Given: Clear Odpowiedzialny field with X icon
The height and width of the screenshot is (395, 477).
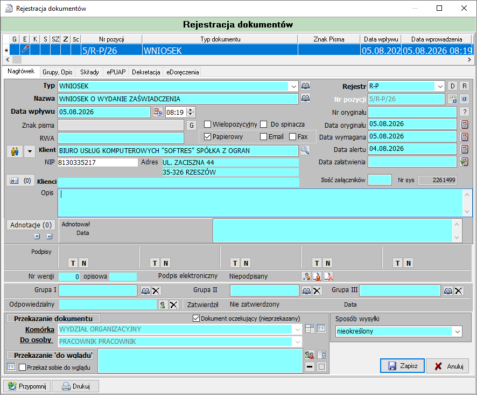Looking at the screenshot, I should click(x=174, y=304).
